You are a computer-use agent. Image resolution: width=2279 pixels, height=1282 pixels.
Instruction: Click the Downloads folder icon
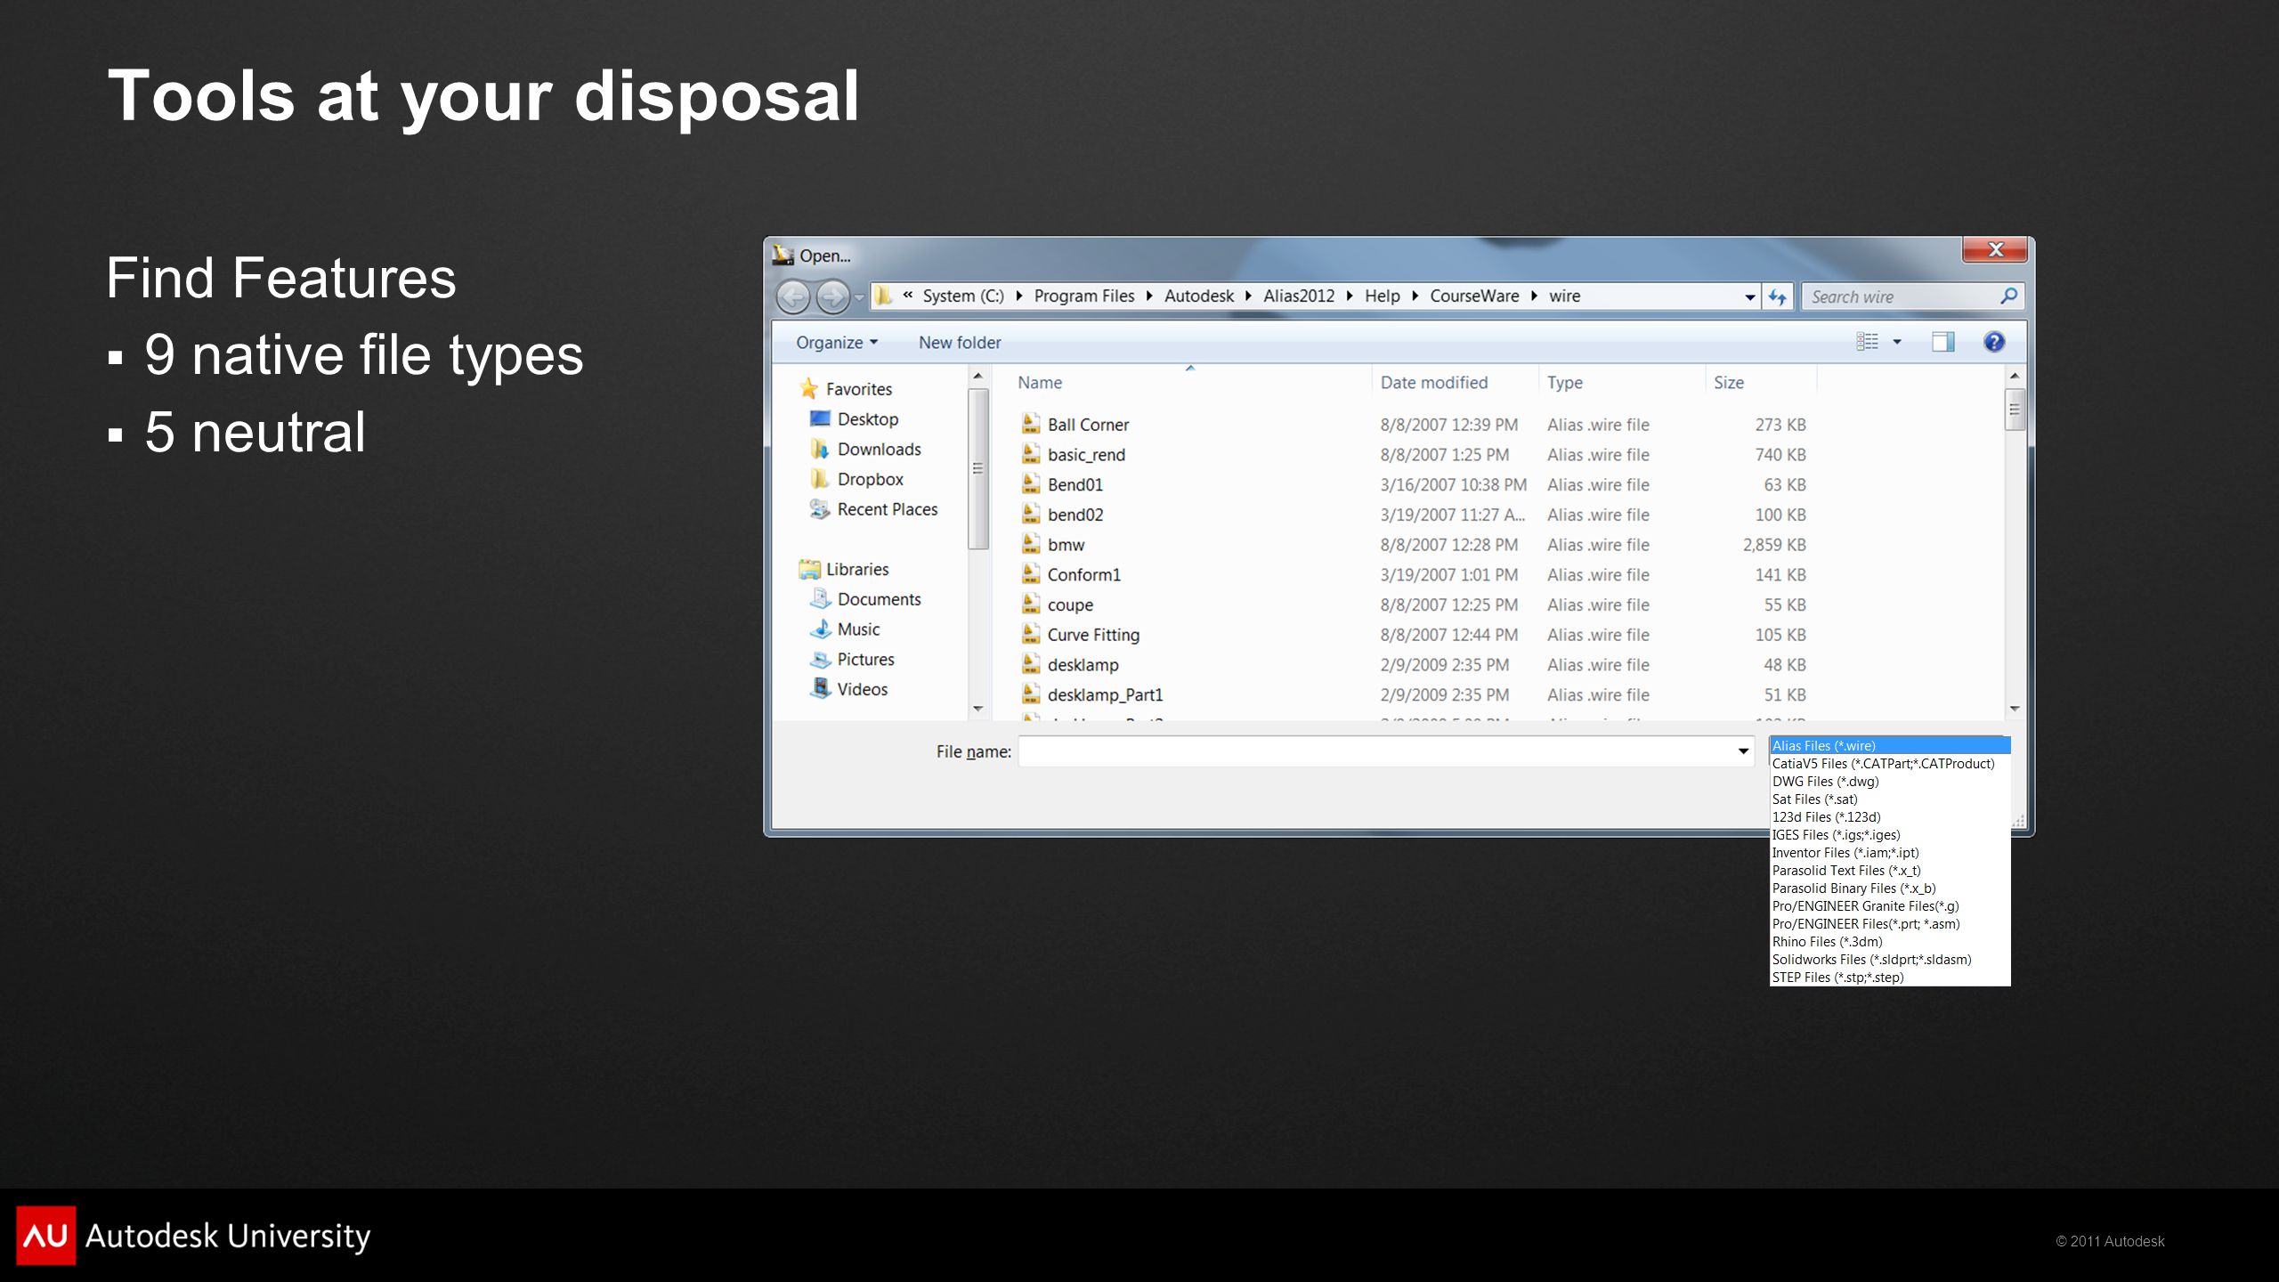point(820,449)
